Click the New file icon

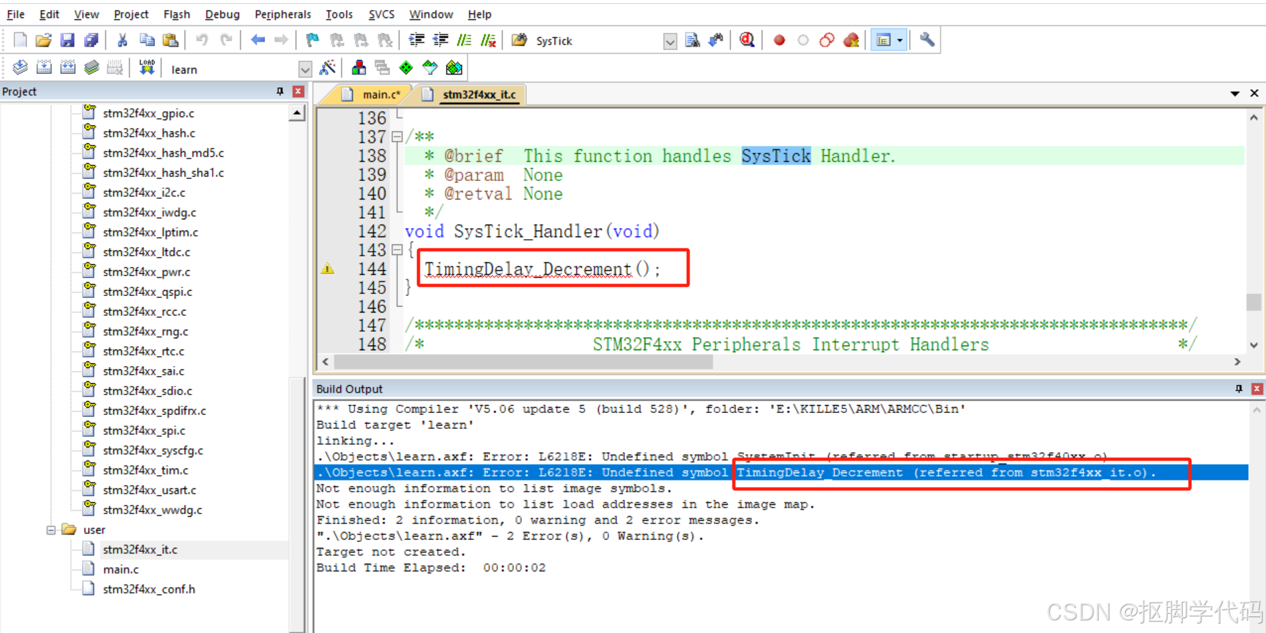pos(20,40)
